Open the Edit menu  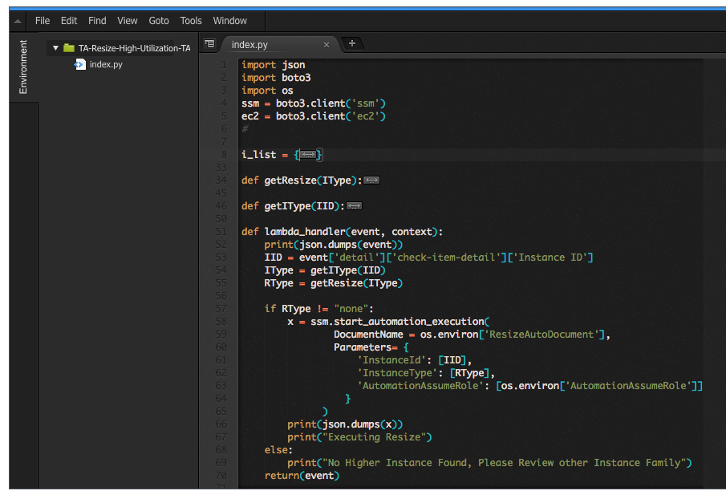[69, 21]
